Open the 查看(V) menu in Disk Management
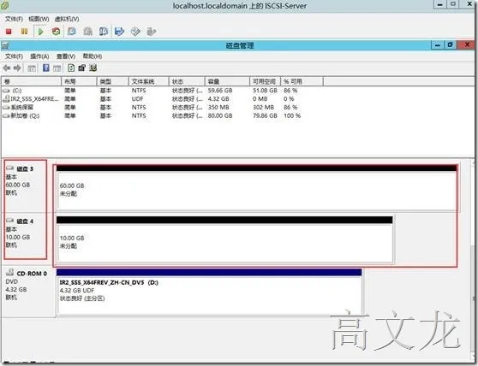 66,56
